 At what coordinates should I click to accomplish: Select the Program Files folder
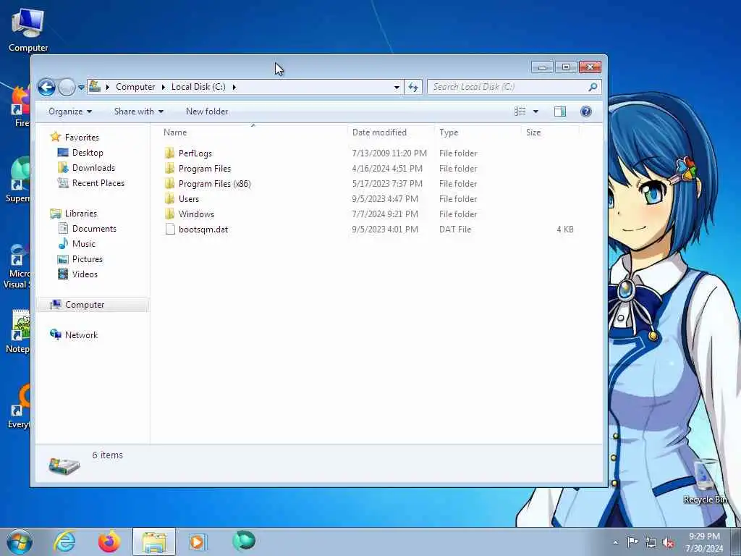205,169
